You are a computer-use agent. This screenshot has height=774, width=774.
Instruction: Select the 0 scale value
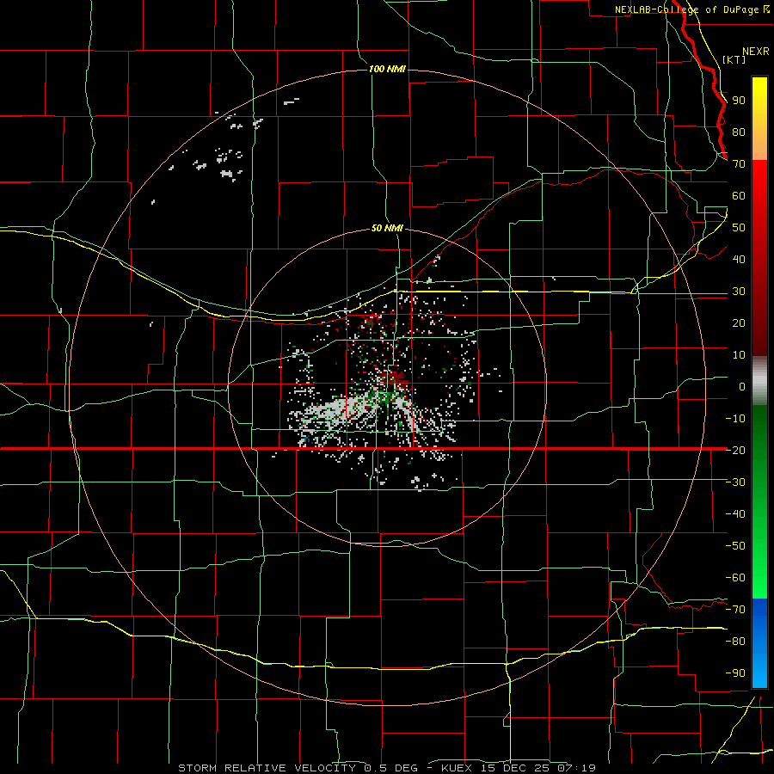pos(742,386)
